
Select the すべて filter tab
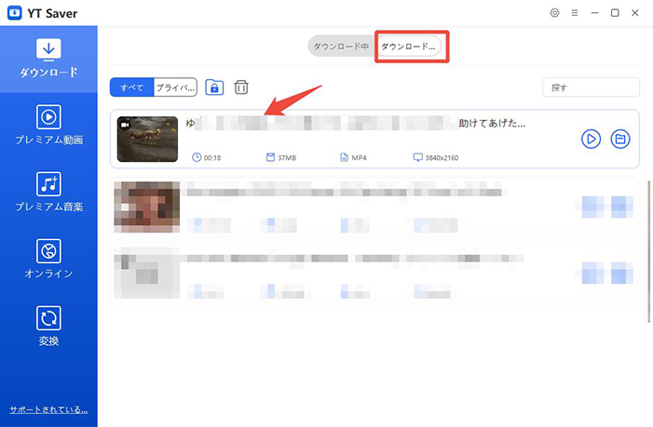[x=132, y=87]
